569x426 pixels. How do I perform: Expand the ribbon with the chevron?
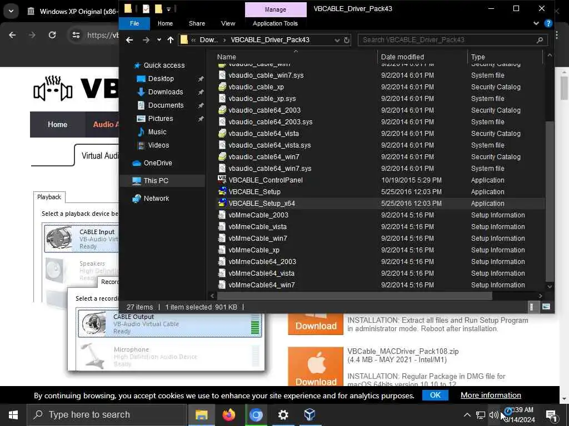point(536,23)
